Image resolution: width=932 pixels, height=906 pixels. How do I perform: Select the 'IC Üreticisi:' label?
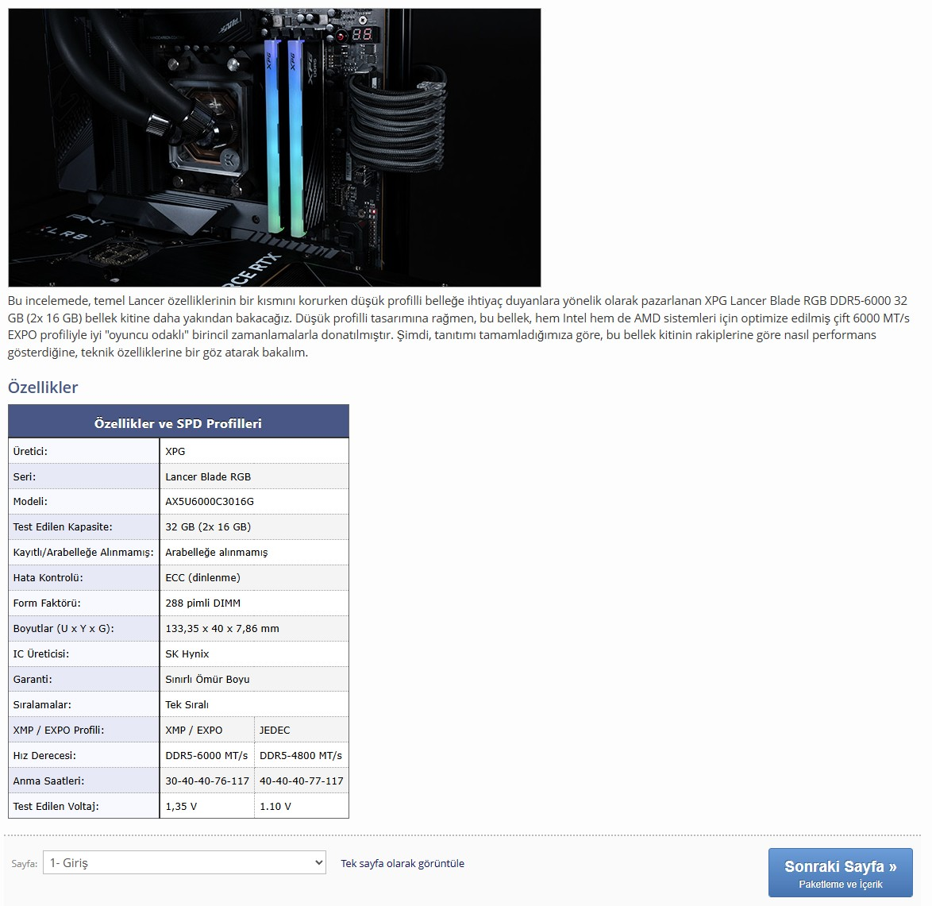[41, 653]
